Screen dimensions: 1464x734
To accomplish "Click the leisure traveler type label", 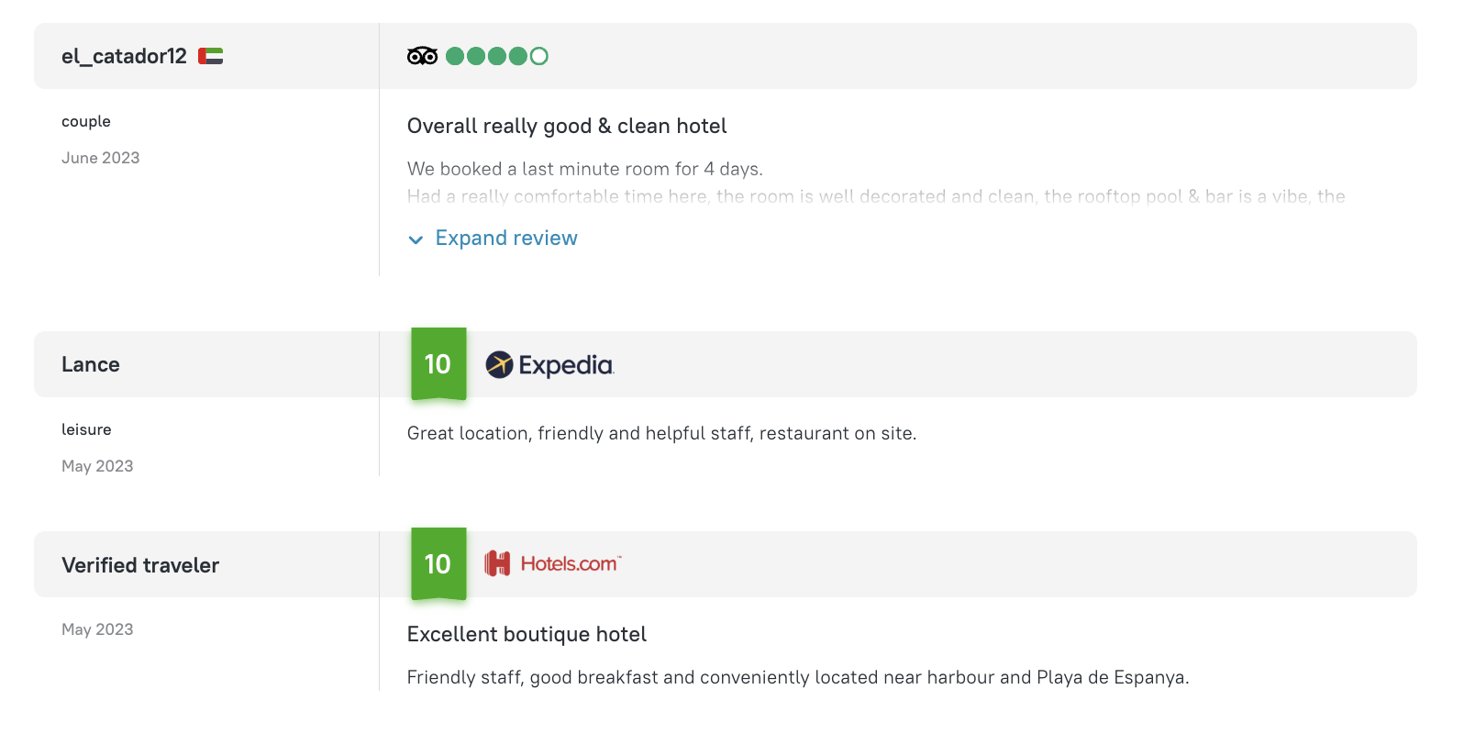I will point(86,429).
